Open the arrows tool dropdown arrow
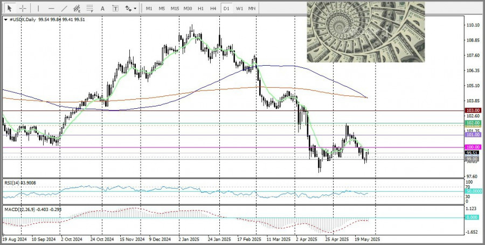 (135, 9)
